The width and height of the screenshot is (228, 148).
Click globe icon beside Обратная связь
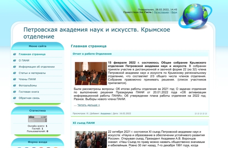(15, 98)
